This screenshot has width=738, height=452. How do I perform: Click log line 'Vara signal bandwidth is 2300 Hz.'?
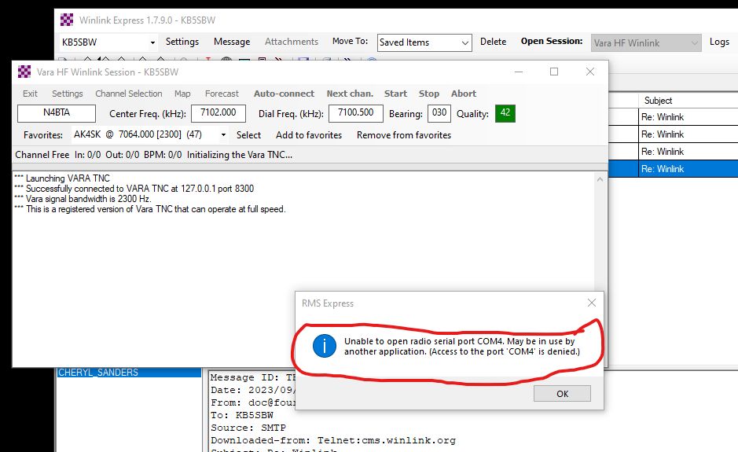[x=83, y=199]
